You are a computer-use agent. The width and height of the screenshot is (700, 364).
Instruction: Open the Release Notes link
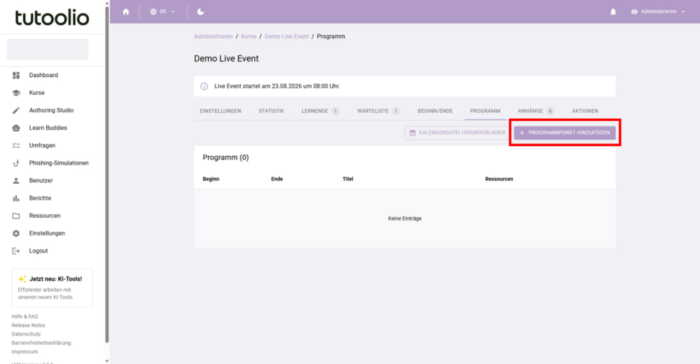28,325
